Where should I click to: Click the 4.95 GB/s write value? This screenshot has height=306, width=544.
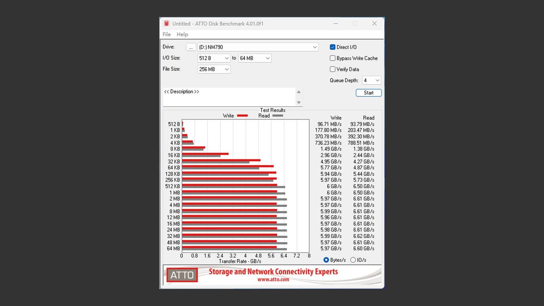(x=331, y=161)
